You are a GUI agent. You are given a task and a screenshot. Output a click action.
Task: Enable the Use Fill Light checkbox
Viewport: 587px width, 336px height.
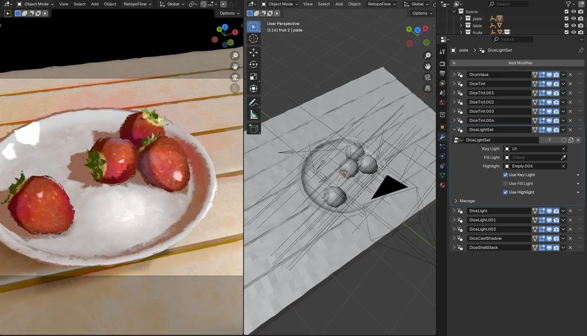(505, 184)
